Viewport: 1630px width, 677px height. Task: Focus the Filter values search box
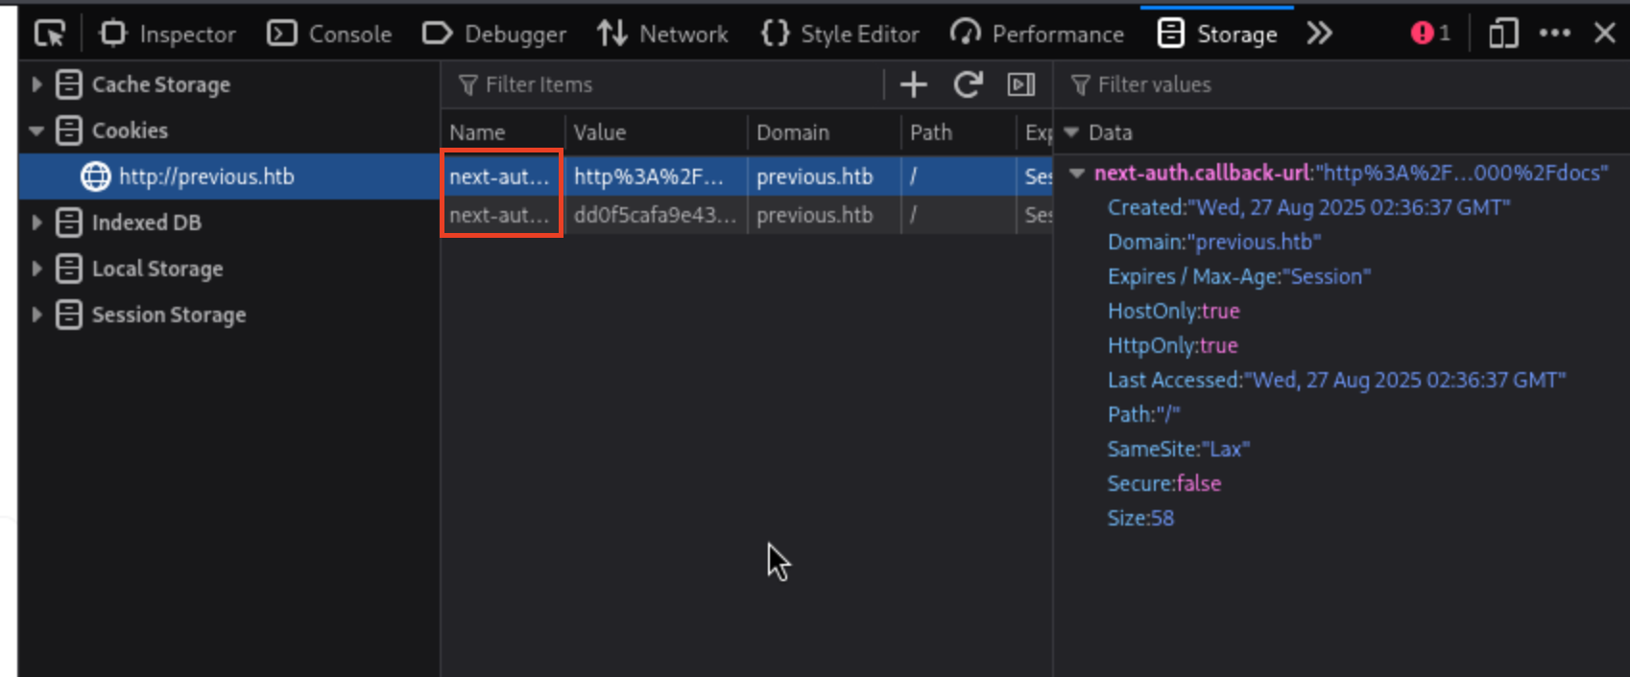1344,85
